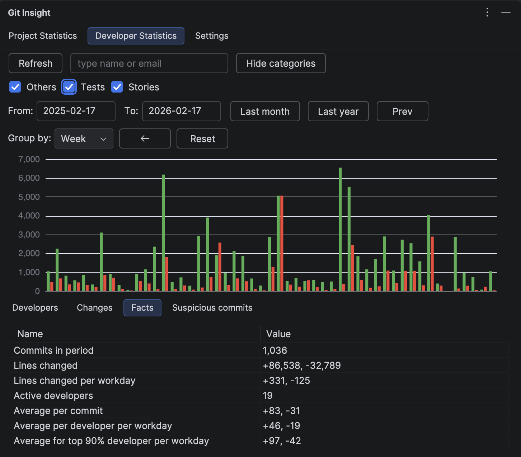The width and height of the screenshot is (521, 457).
Task: Open the Group by Week dropdown
Action: [x=84, y=138]
